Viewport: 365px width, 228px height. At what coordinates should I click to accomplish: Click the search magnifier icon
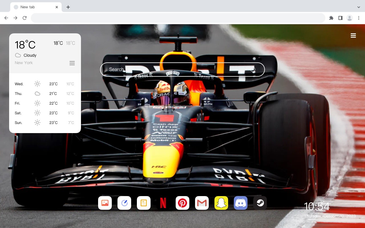click(x=253, y=70)
